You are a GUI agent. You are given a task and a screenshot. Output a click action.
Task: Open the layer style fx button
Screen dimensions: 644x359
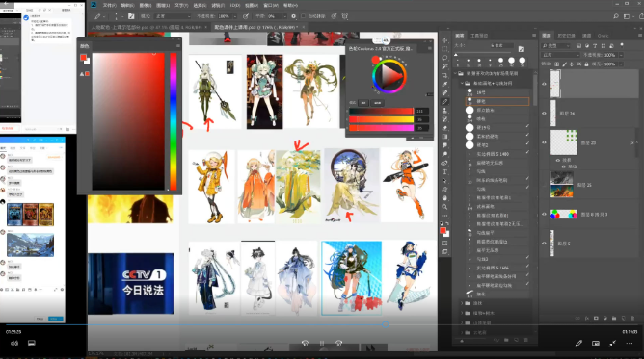(587, 318)
